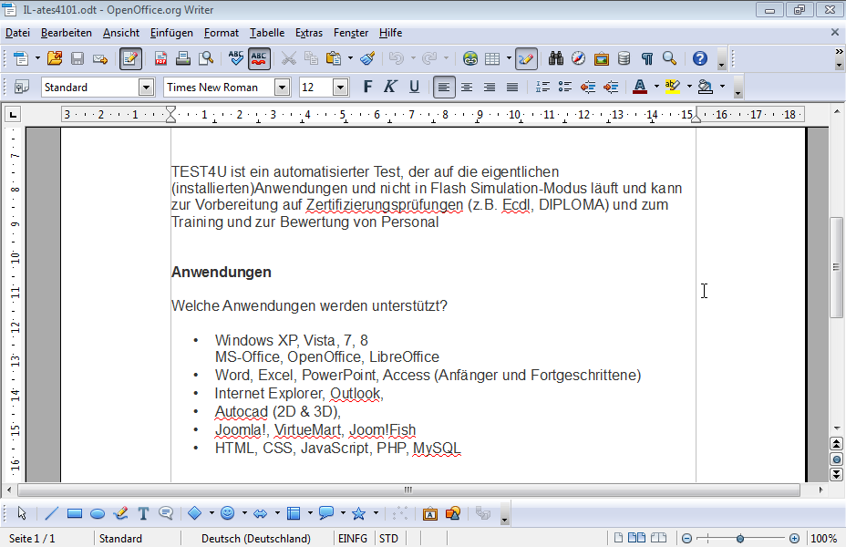The height and width of the screenshot is (547, 846).
Task: Open the Tabelle menu
Action: tap(267, 33)
